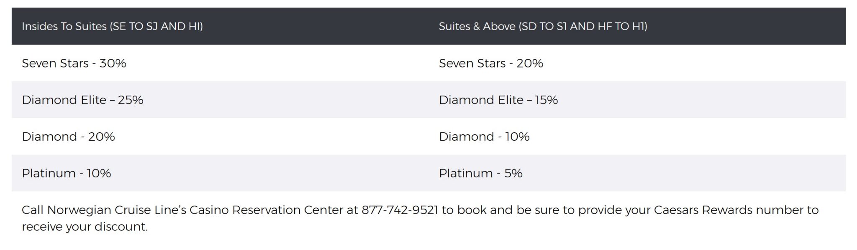Click the "(SD TO S1 AND HF TO H1)" codes

pos(583,26)
